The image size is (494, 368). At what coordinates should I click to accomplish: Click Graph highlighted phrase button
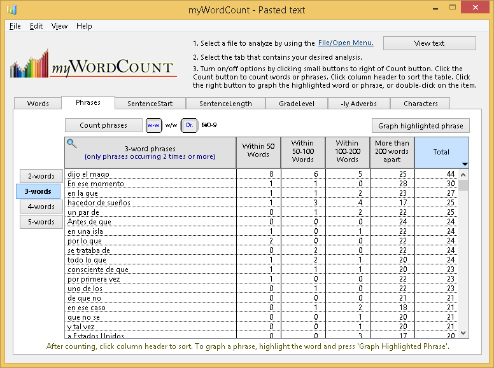[x=420, y=126]
